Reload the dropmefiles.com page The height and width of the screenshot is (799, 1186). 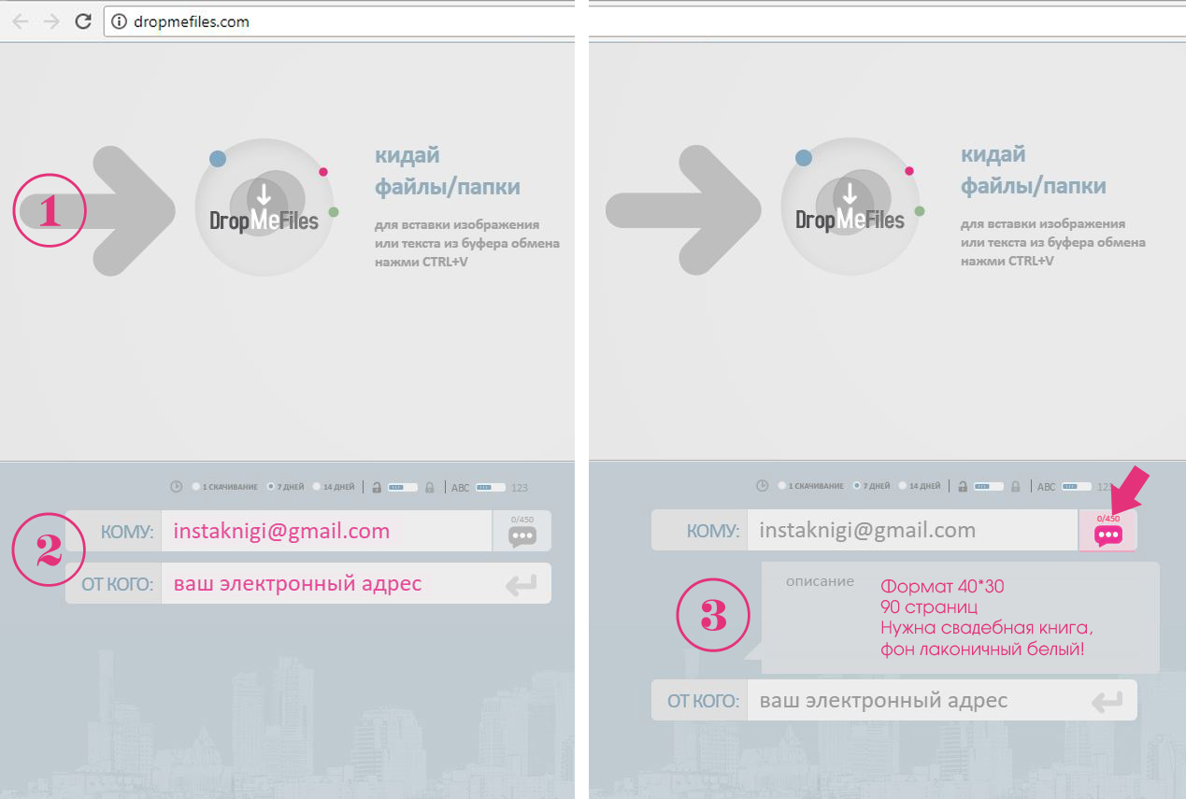coord(83,21)
